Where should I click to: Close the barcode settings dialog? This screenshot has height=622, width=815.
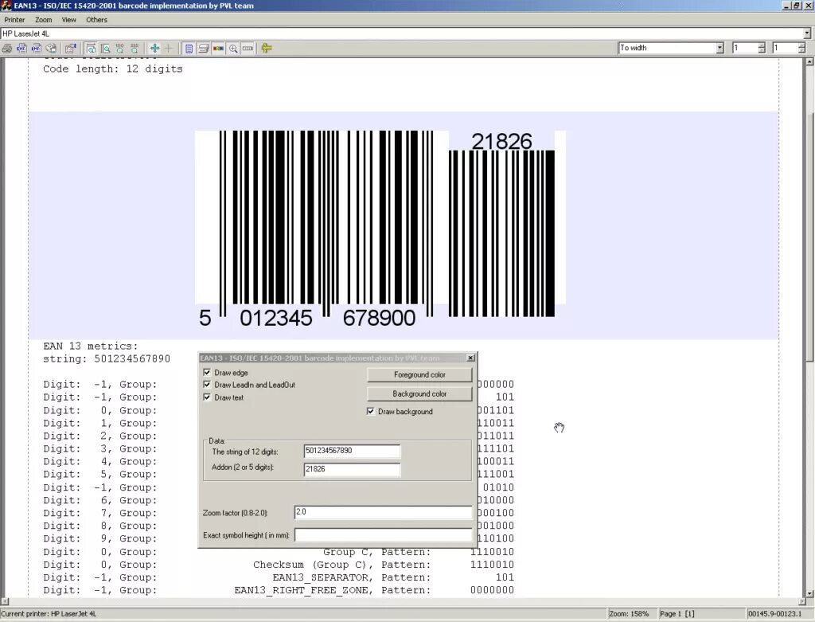coord(470,358)
